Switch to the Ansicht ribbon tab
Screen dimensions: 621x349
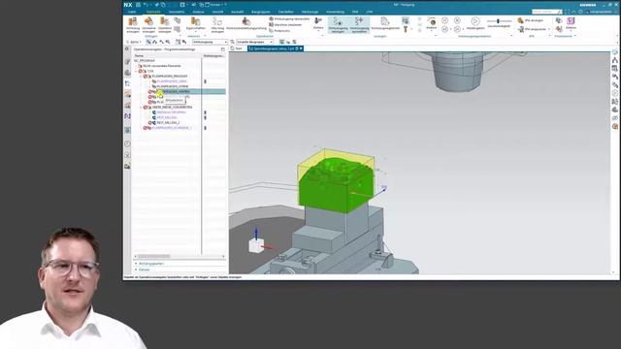217,12
